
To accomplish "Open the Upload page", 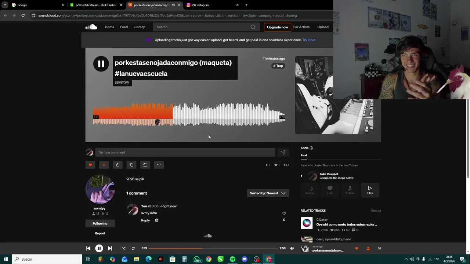I will [323, 27].
